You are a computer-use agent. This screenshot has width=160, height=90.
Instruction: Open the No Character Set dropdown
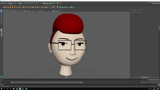(152, 82)
